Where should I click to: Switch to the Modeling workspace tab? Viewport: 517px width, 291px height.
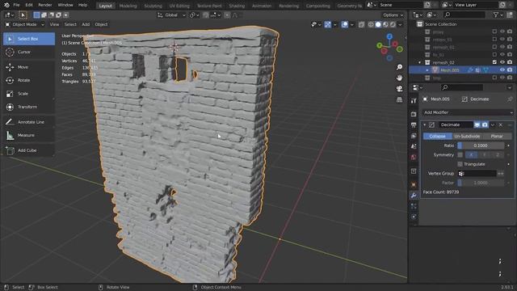tap(128, 6)
